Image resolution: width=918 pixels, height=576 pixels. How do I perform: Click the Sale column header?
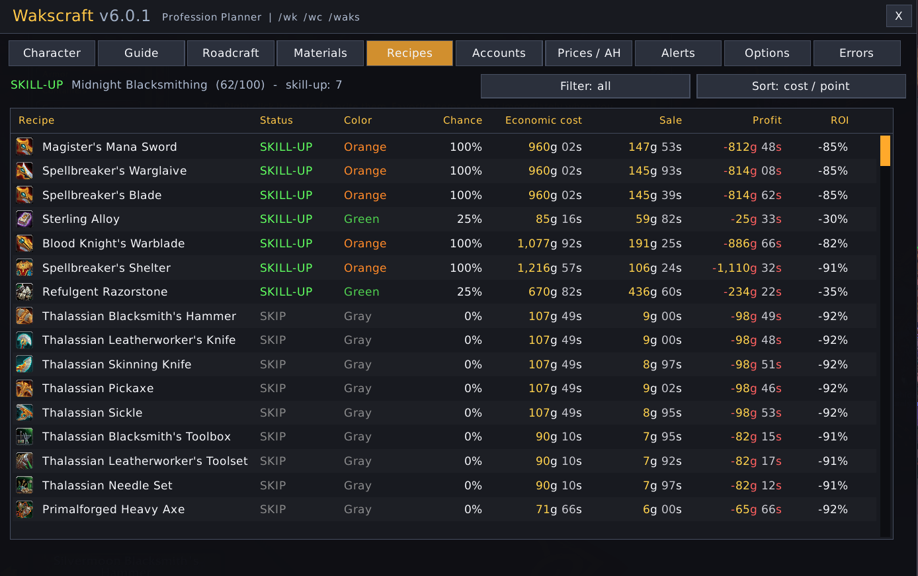[671, 120]
